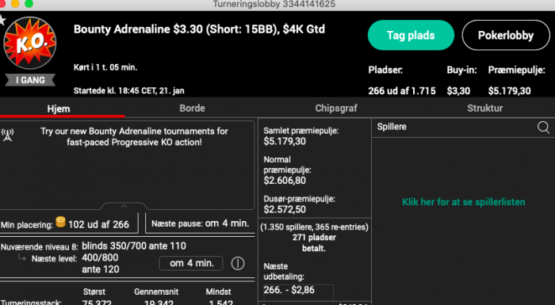The image size is (555, 305).
Task: Click the next level timer box
Action: coord(191,263)
